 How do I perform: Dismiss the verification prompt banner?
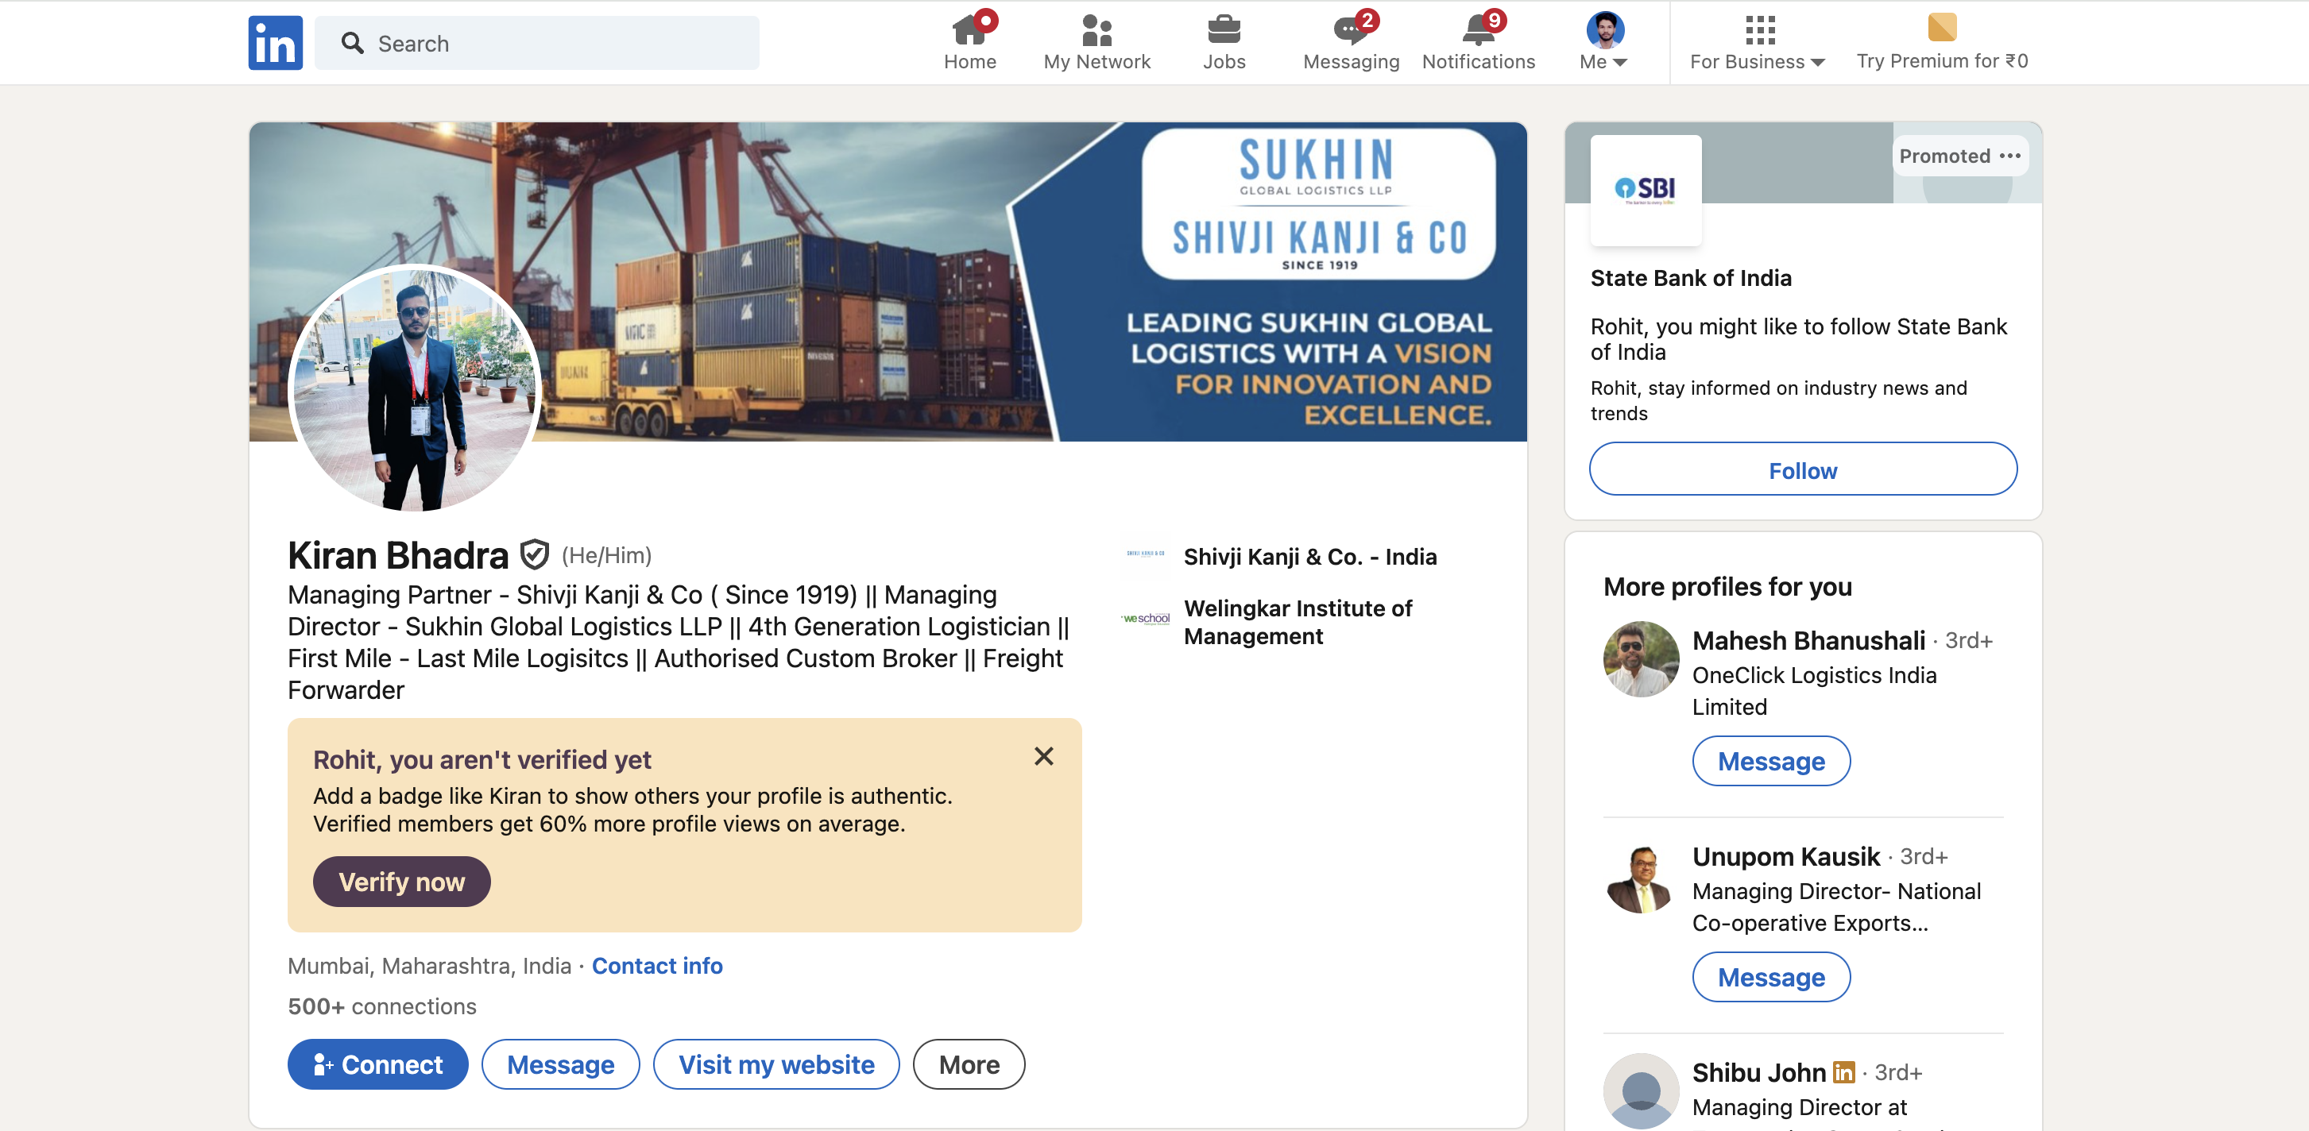pyautogui.click(x=1043, y=756)
